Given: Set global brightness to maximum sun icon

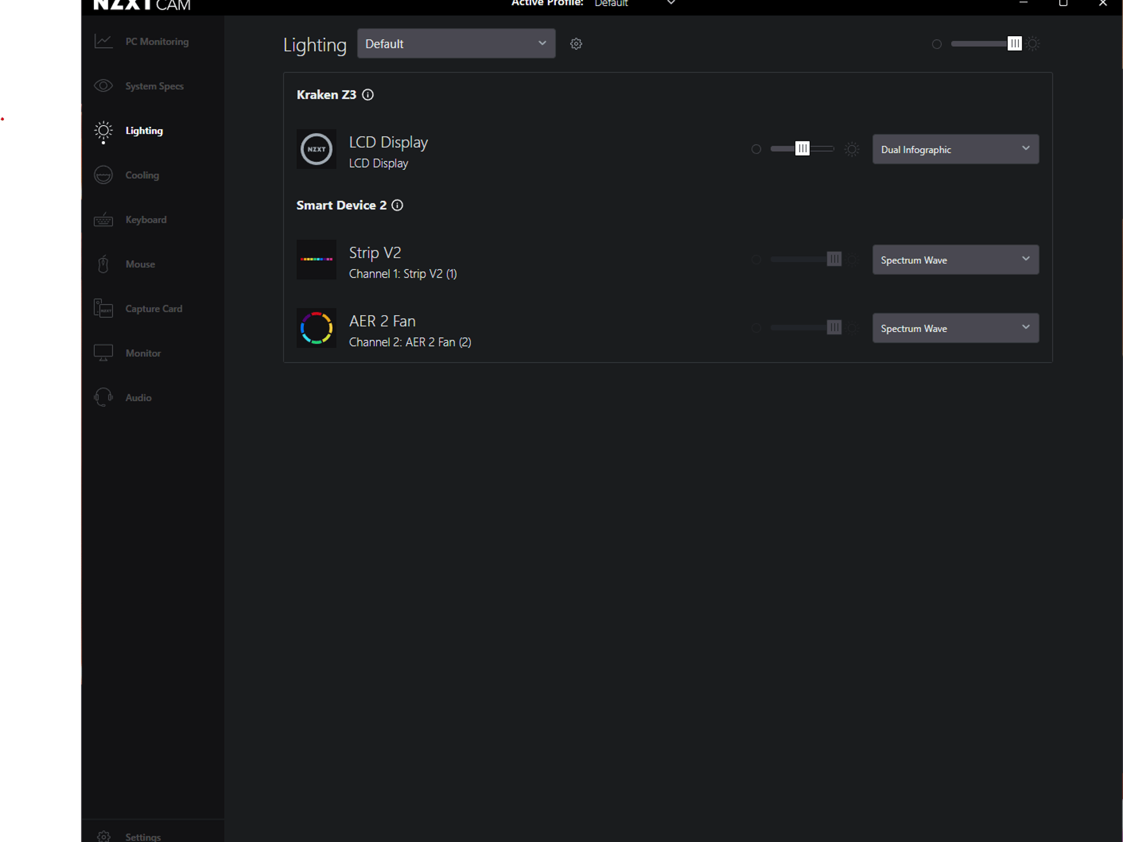Looking at the screenshot, I should 1033,44.
